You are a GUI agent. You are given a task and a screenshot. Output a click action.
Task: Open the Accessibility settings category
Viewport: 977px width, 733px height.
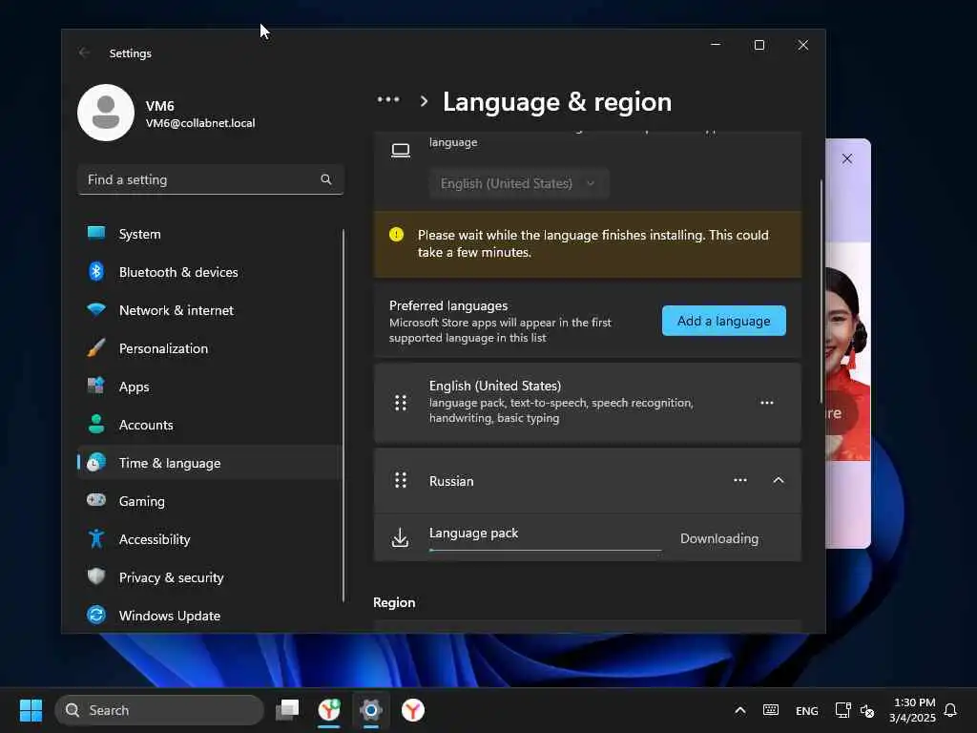(210, 539)
